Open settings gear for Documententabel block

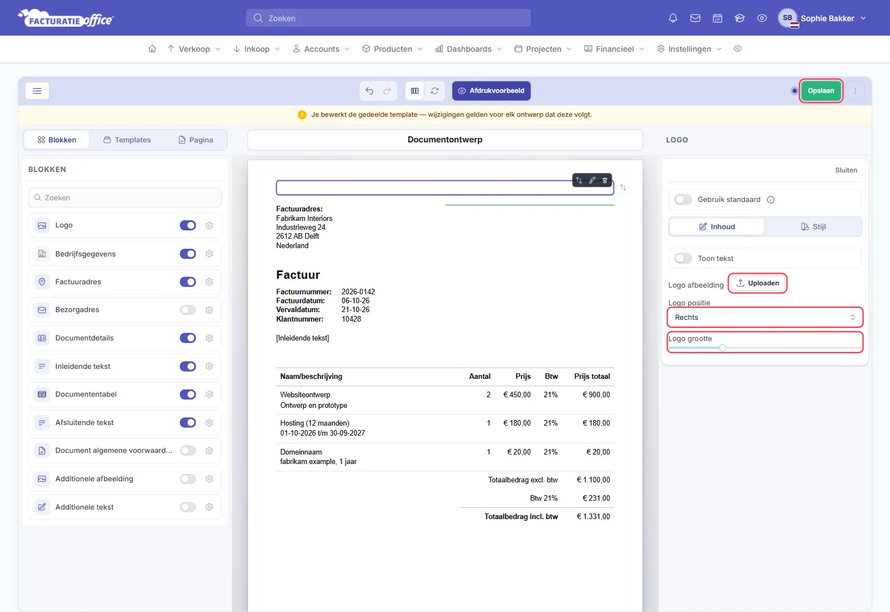point(209,394)
